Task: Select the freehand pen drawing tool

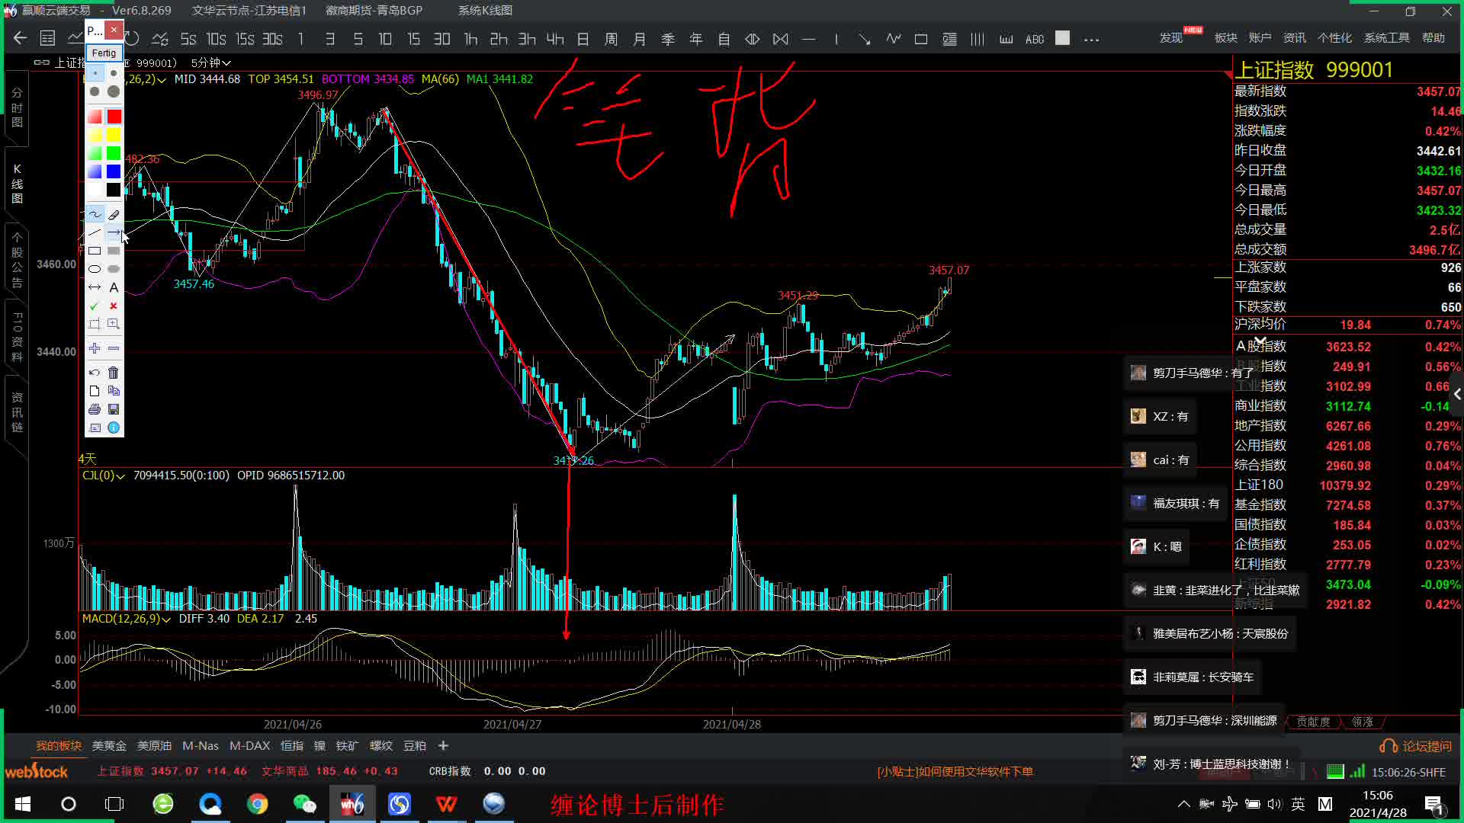Action: (95, 214)
